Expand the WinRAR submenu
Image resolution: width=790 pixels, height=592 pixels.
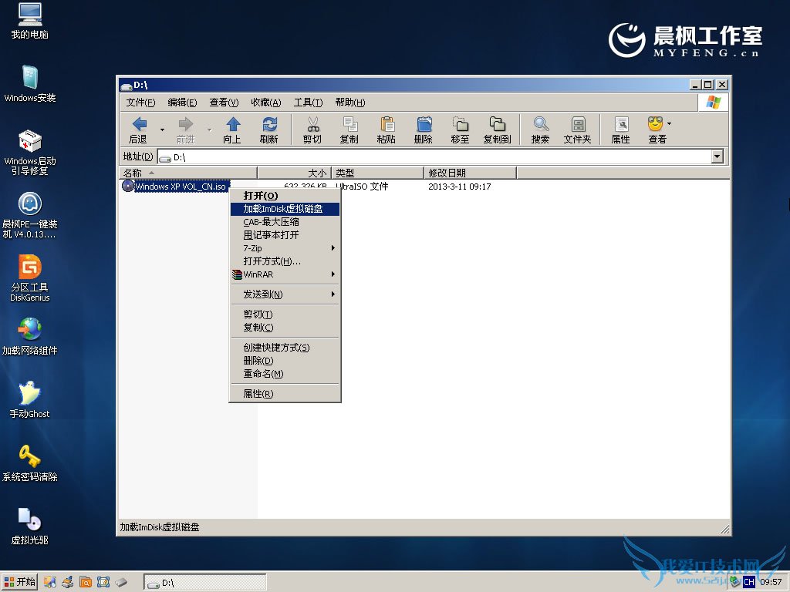click(x=285, y=274)
